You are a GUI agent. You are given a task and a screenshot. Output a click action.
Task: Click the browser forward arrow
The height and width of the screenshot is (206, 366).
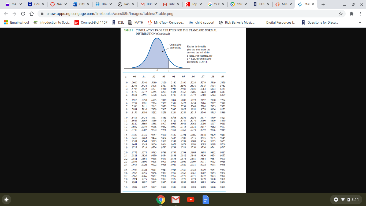pyautogui.click(x=14, y=14)
